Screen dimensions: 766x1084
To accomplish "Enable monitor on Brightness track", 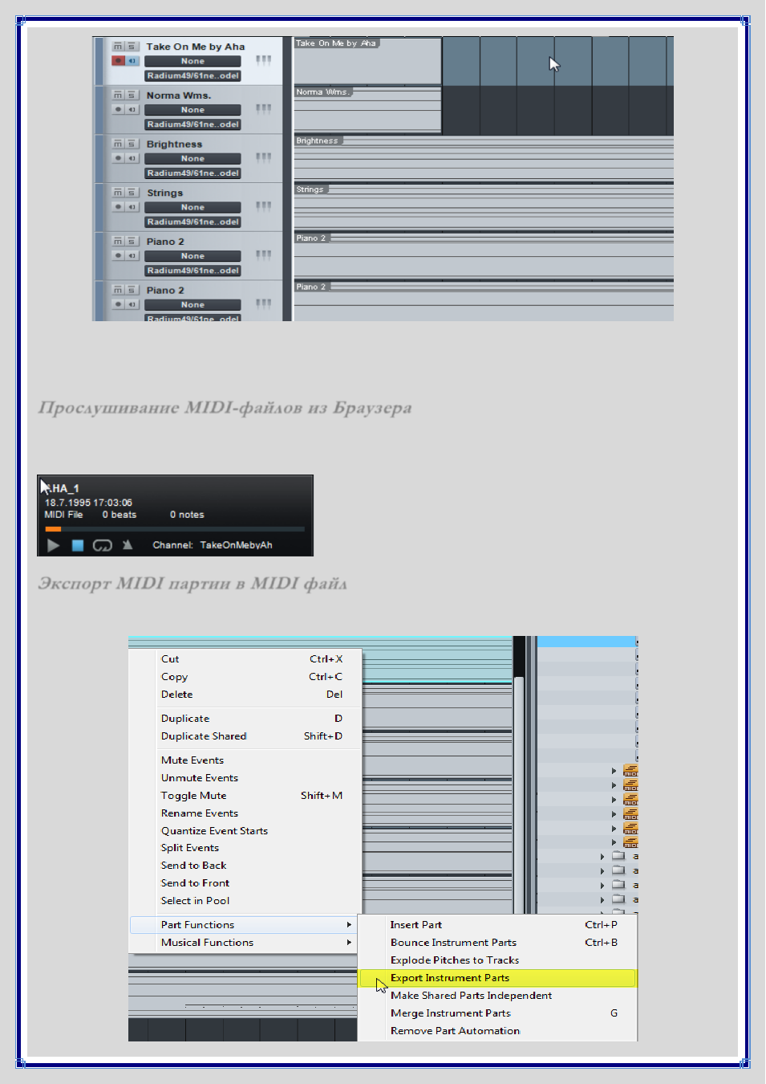I will tap(132, 158).
